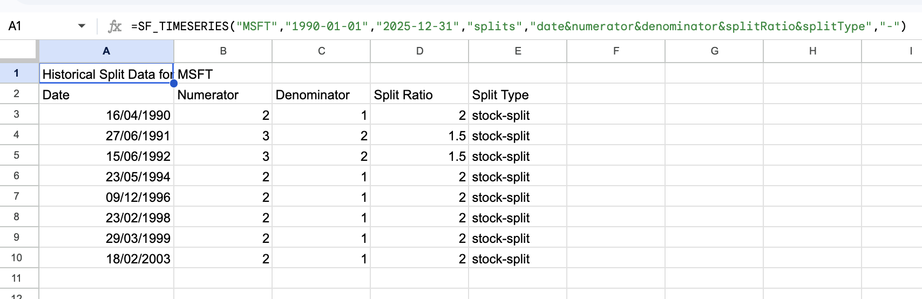Click 'stock-split' in 09/12/1996 row
The width and height of the screenshot is (922, 299).
pos(518,196)
